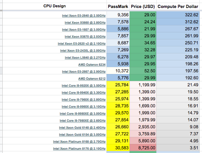Image resolution: width=202 pixels, height=153 pixels.
Task: Select the compute-per-dollar cell 16.91
Action: pyautogui.click(x=178, y=106)
